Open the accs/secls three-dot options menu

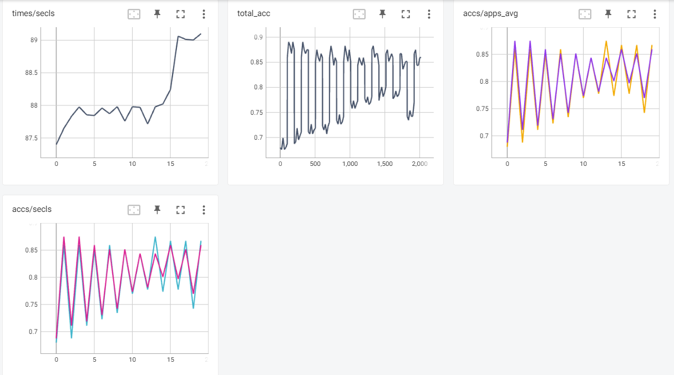pyautogui.click(x=204, y=210)
